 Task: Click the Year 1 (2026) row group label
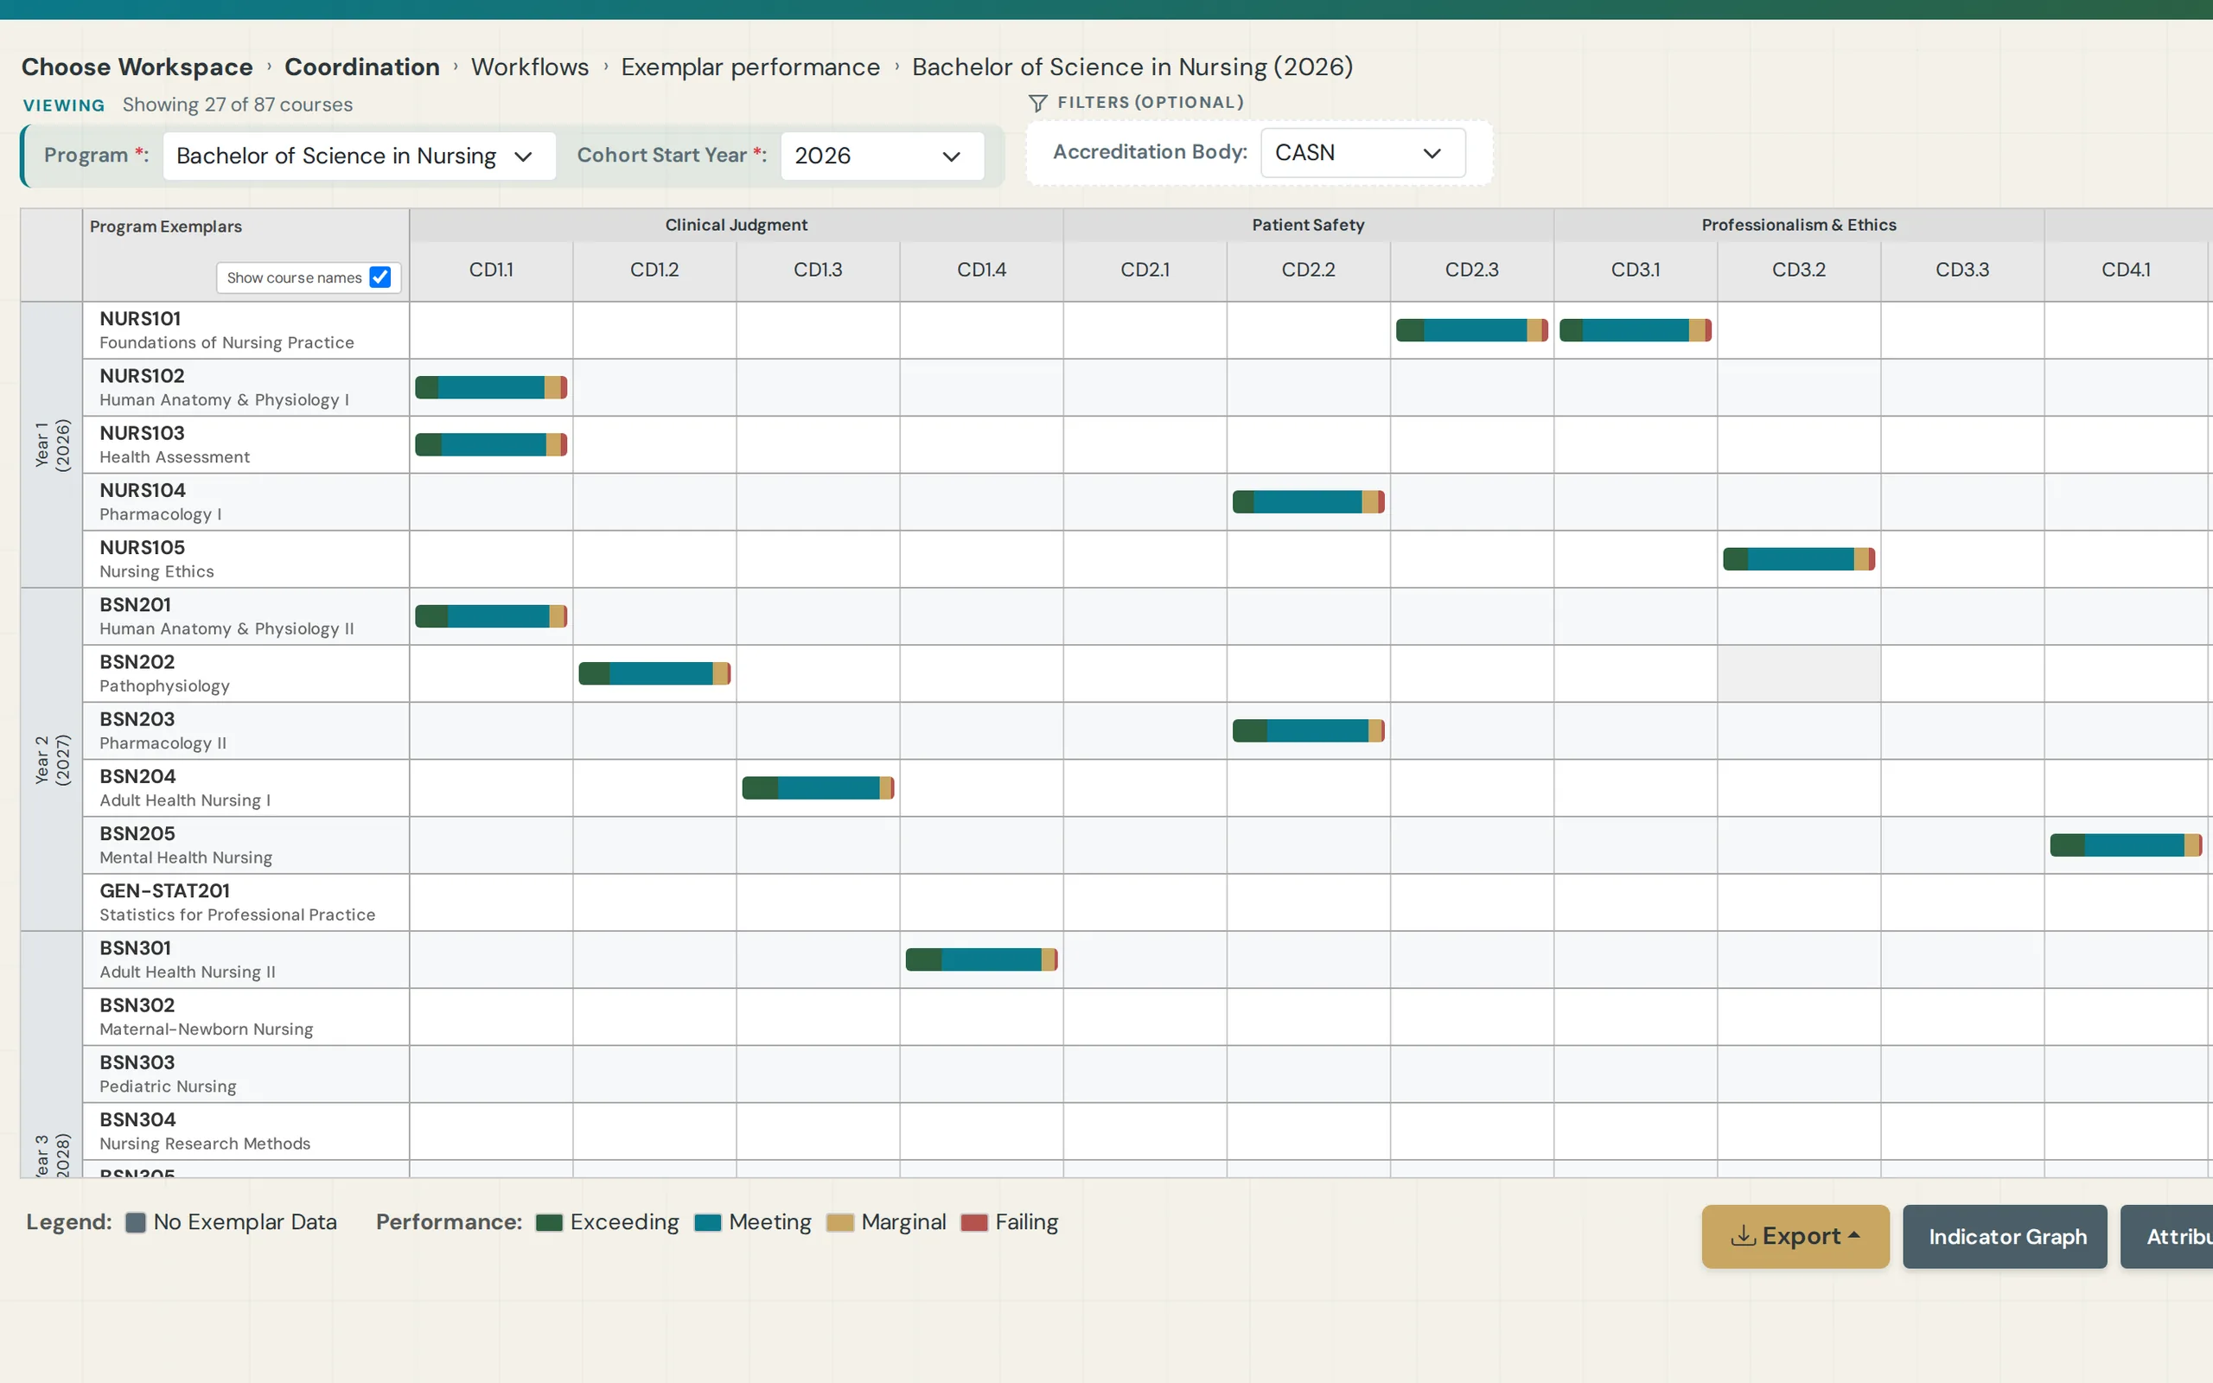(x=52, y=444)
